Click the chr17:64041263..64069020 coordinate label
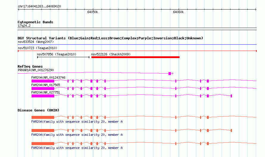The width and height of the screenshot is (265, 157). click(x=39, y=6)
